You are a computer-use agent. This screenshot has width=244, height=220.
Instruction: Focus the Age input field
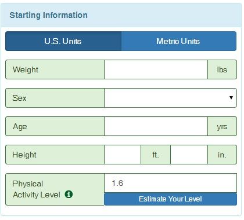pos(156,126)
